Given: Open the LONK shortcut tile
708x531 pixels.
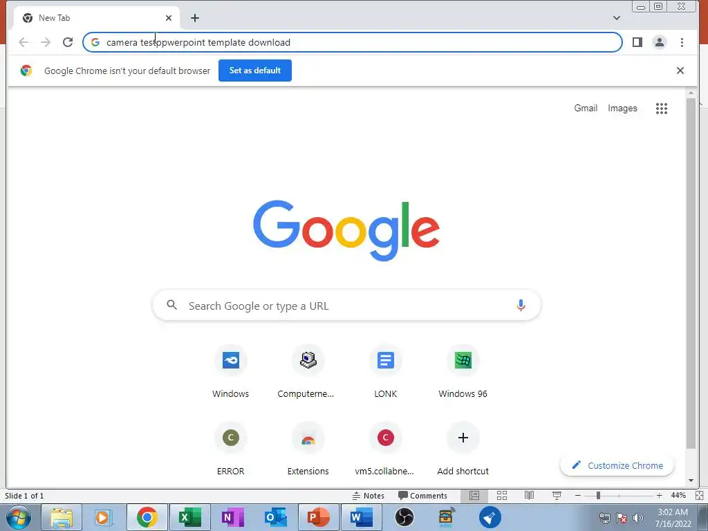Looking at the screenshot, I should click(x=386, y=373).
